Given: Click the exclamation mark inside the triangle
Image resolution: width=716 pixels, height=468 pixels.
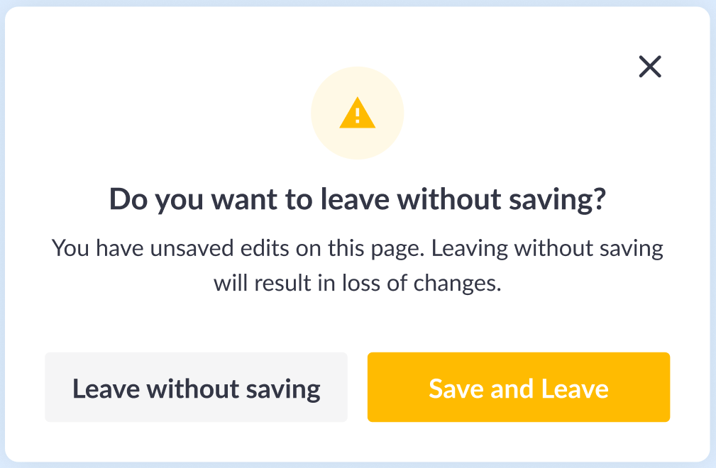Looking at the screenshot, I should (x=358, y=116).
